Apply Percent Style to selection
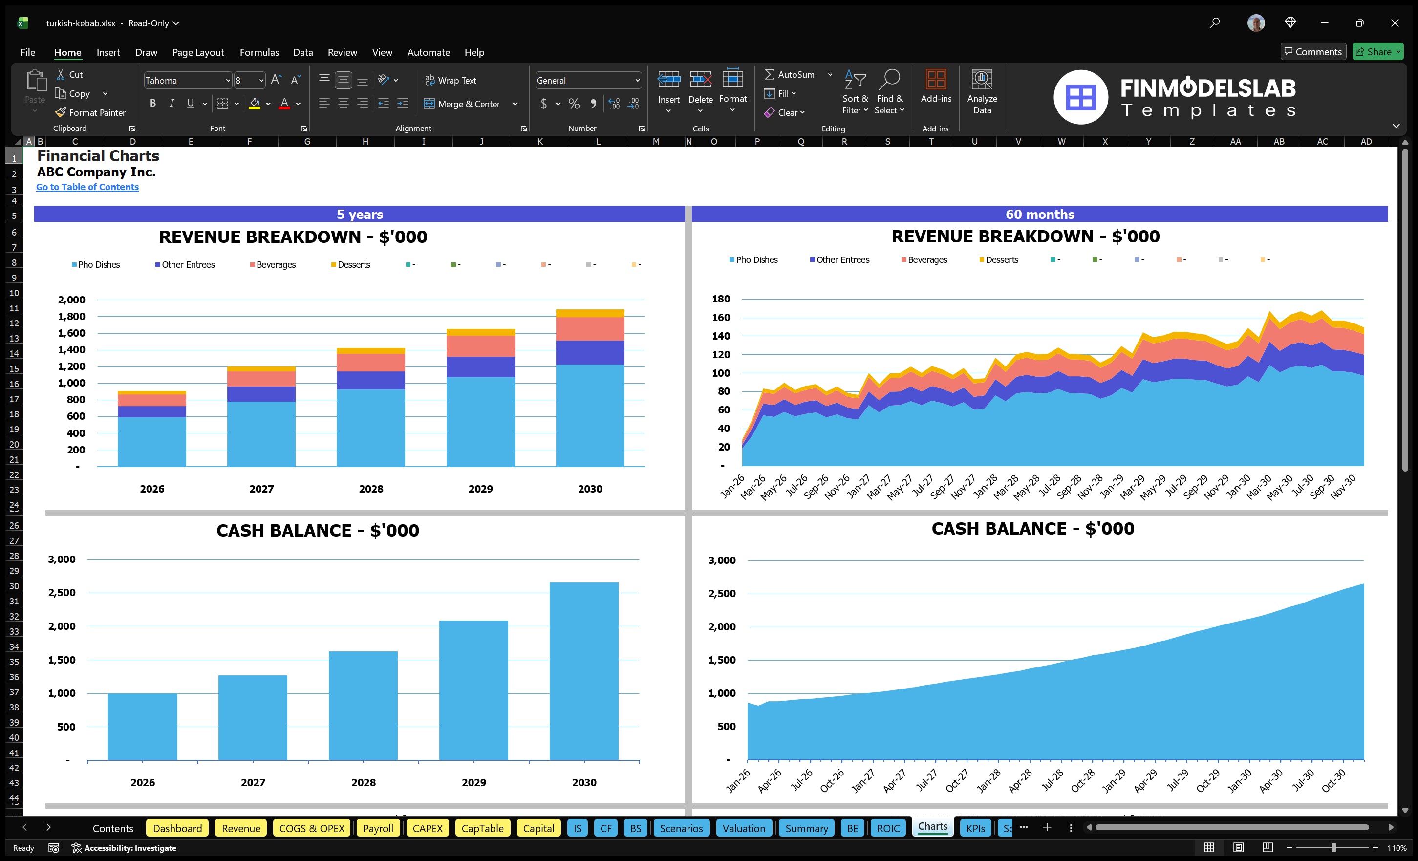The image size is (1418, 861). pos(574,104)
